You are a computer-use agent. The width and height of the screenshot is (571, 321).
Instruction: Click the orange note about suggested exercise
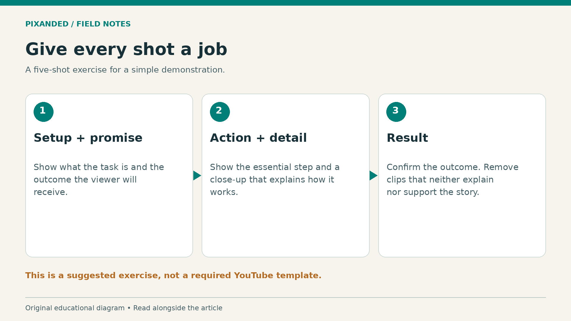pos(173,276)
